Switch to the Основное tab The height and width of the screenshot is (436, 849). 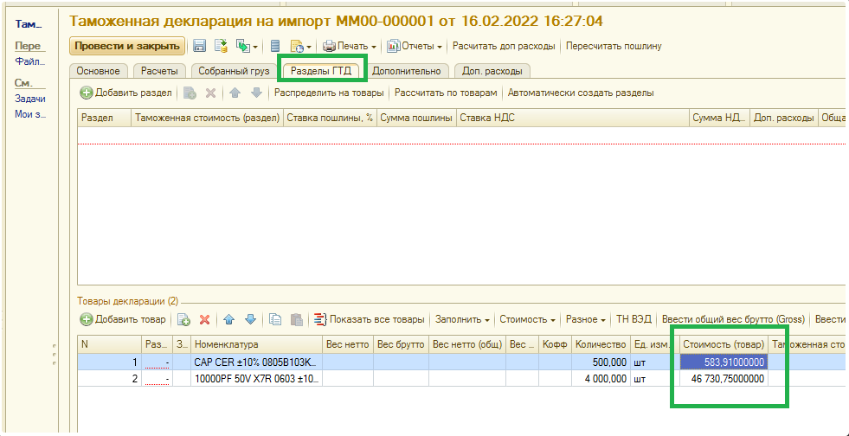point(99,71)
